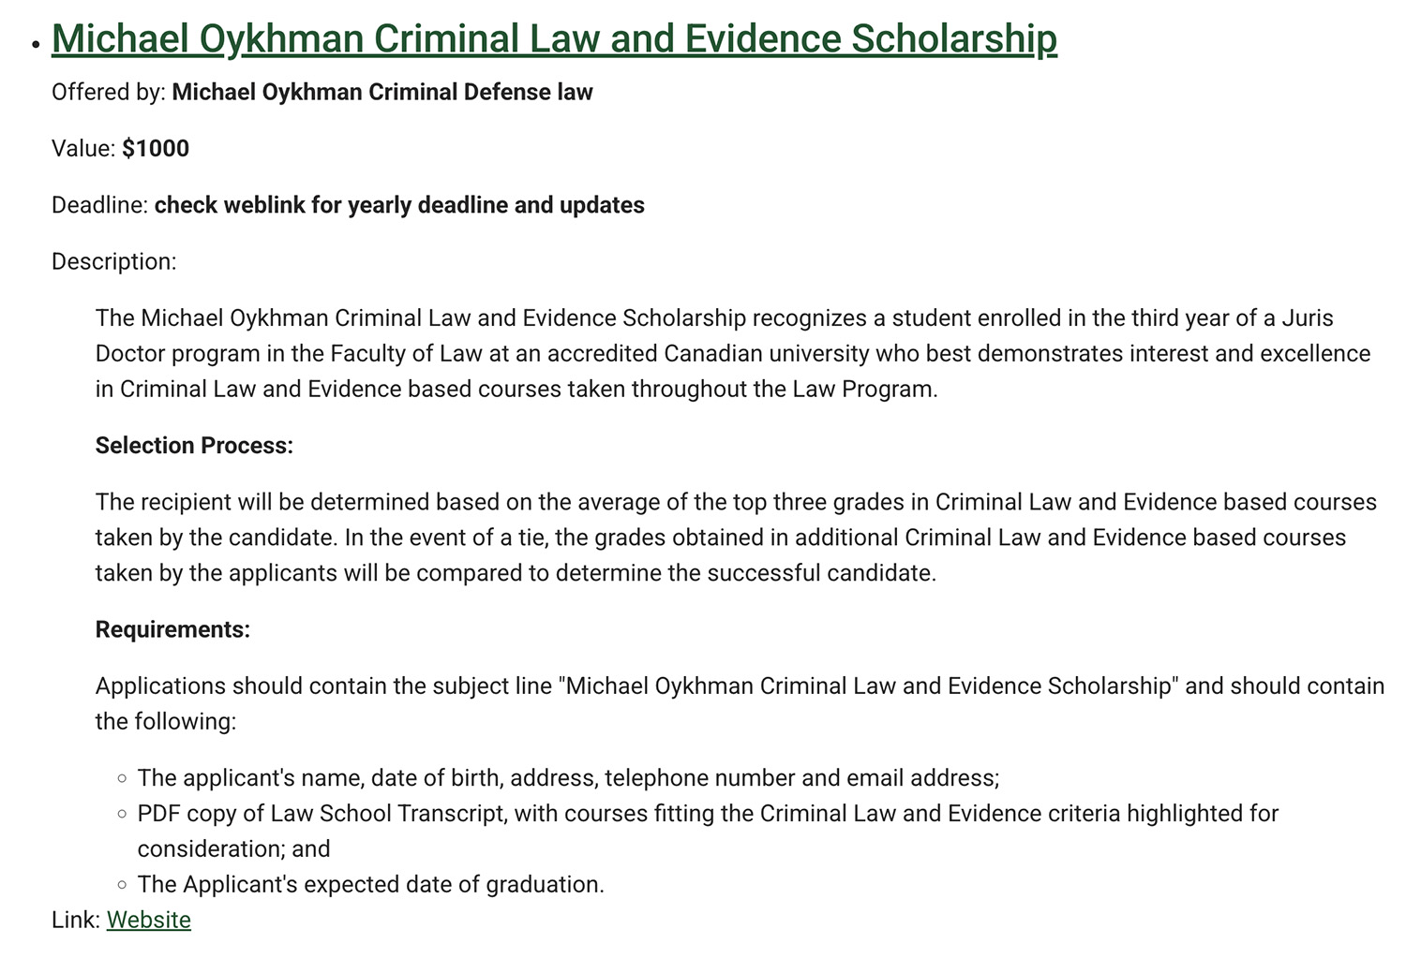Click the "Offered by:" label
Image resolution: width=1406 pixels, height=958 pixels.
pos(109,92)
